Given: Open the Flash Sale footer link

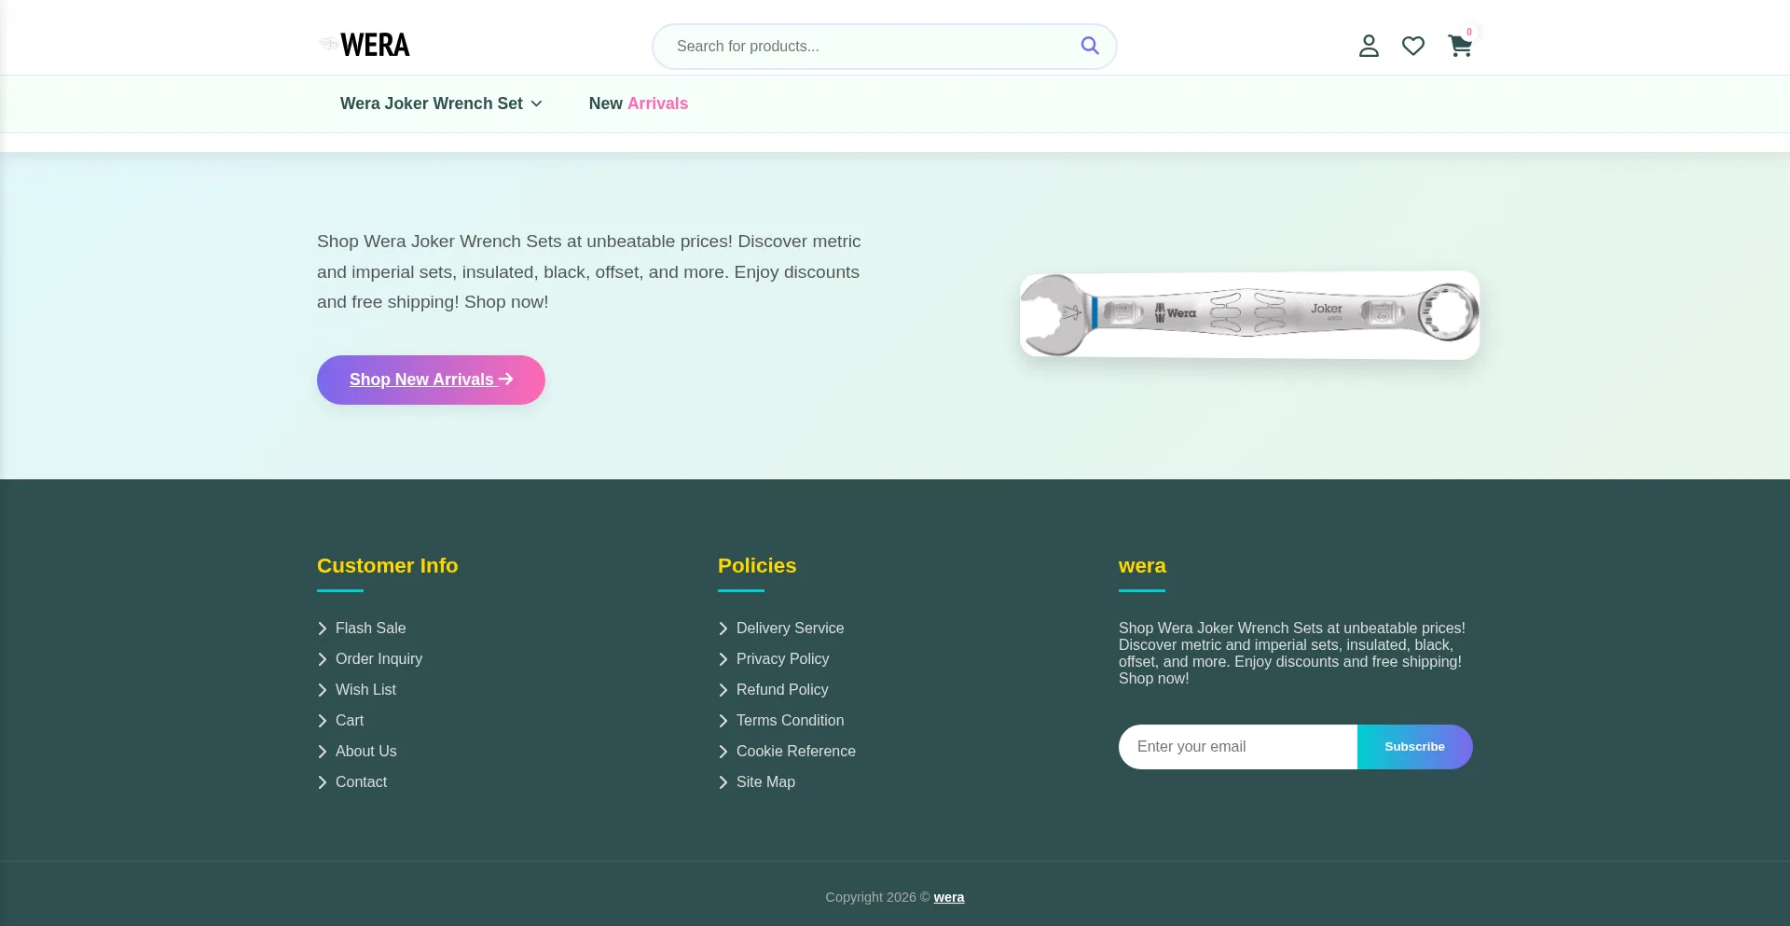Looking at the screenshot, I should coord(370,629).
